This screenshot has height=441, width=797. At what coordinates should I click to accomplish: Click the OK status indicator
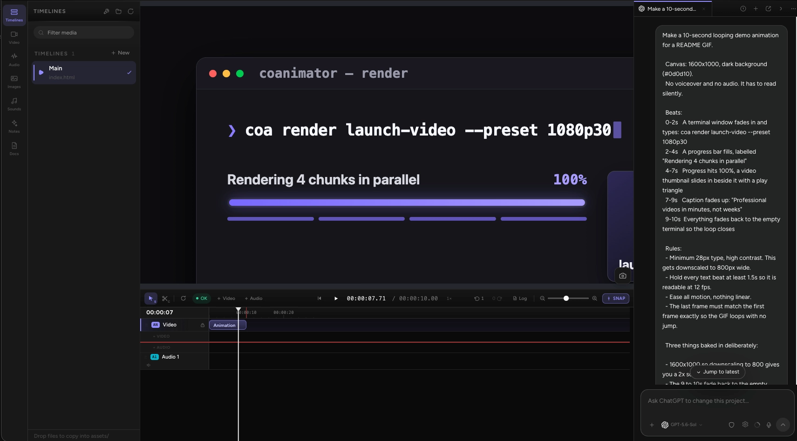(x=202, y=299)
